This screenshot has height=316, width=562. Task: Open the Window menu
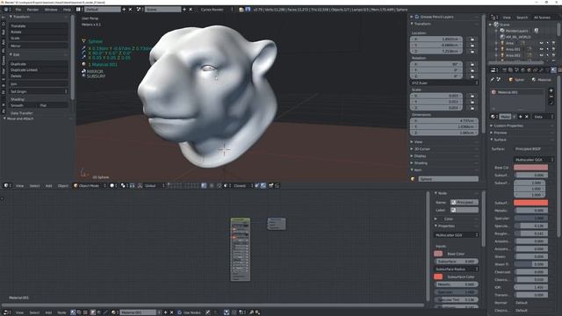51,10
